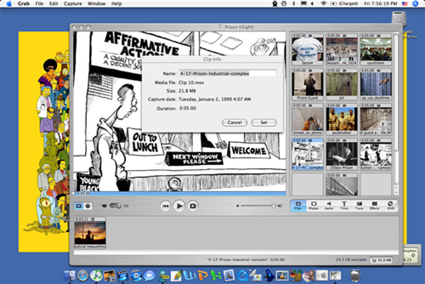Select the Clips pane tab
Image resolution: width=425 pixels, height=284 pixels.
pos(298,206)
